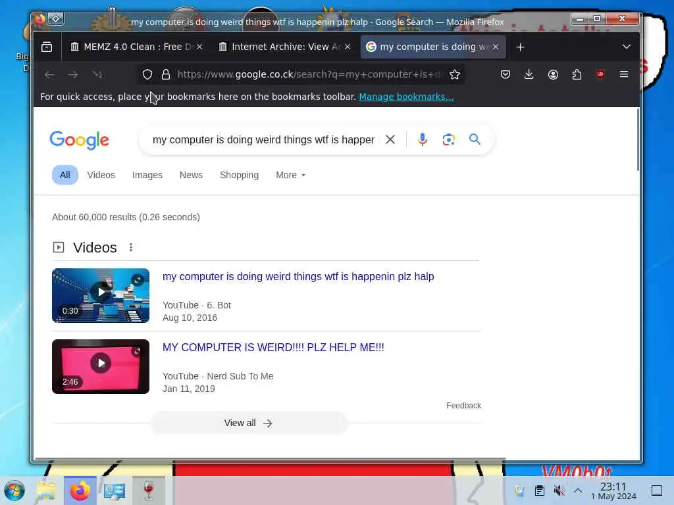The image size is (674, 505).
Task: Open Firefox View recent browsing icon
Action: (x=47, y=47)
